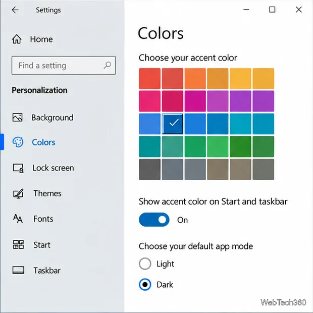The width and height of the screenshot is (313, 313).
Task: Minimize the Settings window
Action: coord(246,10)
